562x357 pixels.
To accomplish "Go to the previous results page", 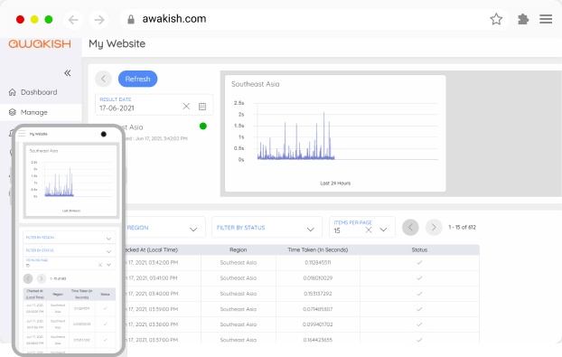I will [410, 227].
